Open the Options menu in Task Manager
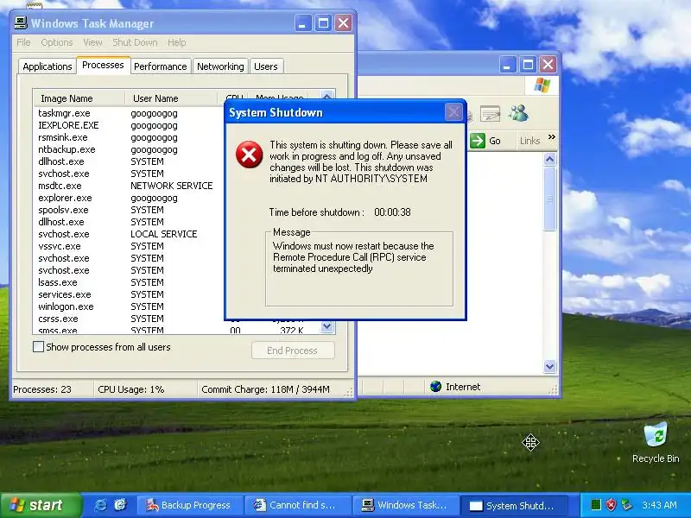Screen dimensions: 691x518 [x=57, y=42]
